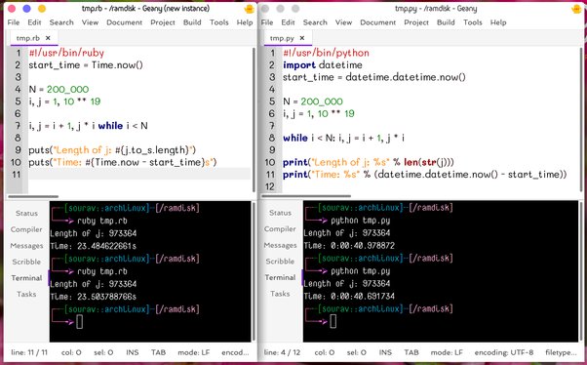587x365 pixels.
Task: Click 'mode: LF' in tmp.rb status bar
Action: point(193,352)
